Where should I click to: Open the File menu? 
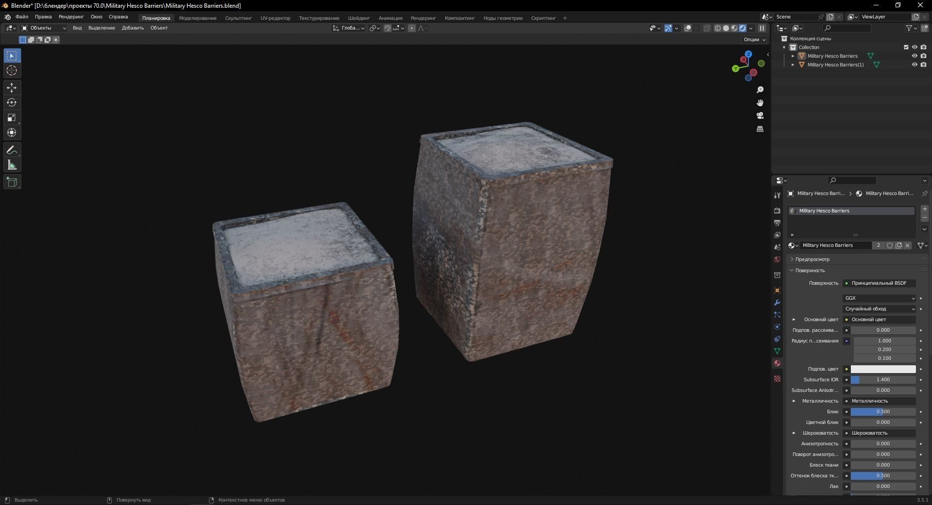[22, 17]
